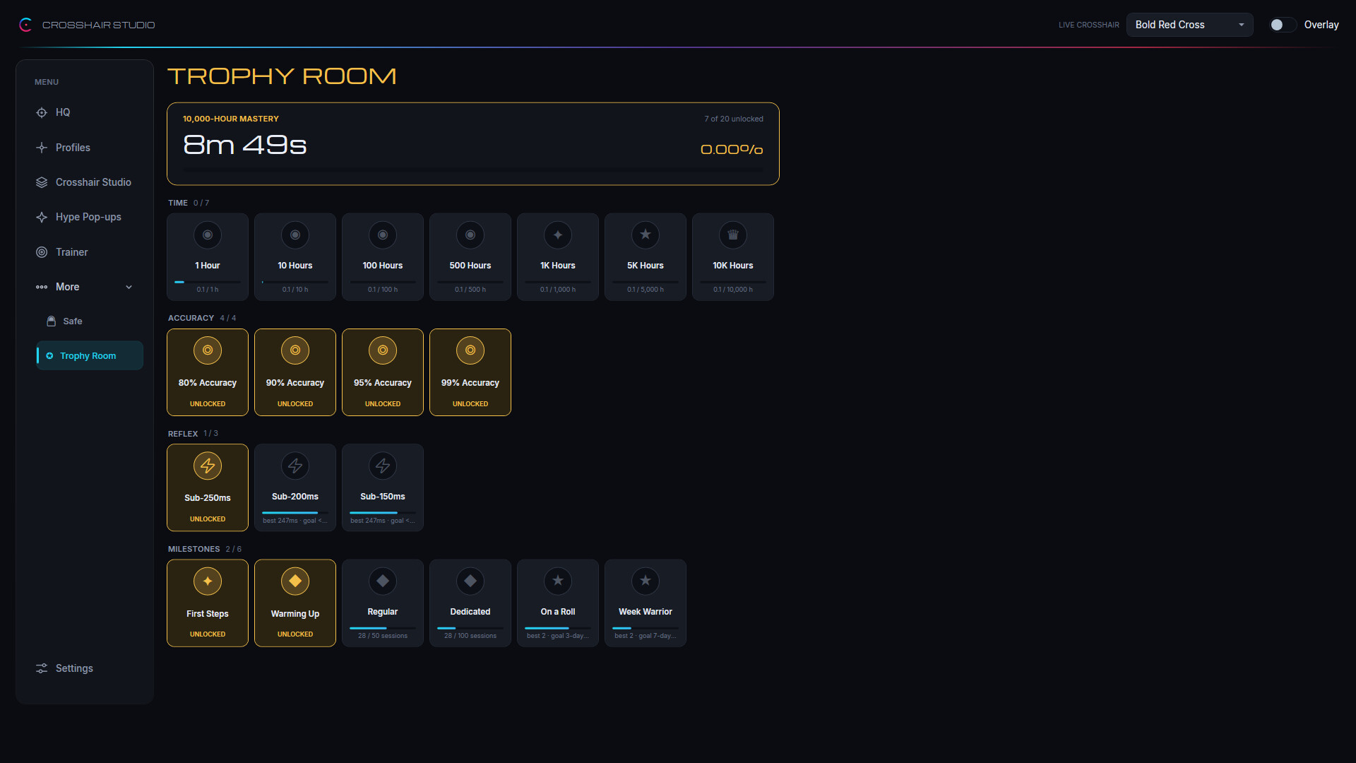The image size is (1356, 763).
Task: Click the LIVE CROSSHAIR label
Action: point(1089,25)
